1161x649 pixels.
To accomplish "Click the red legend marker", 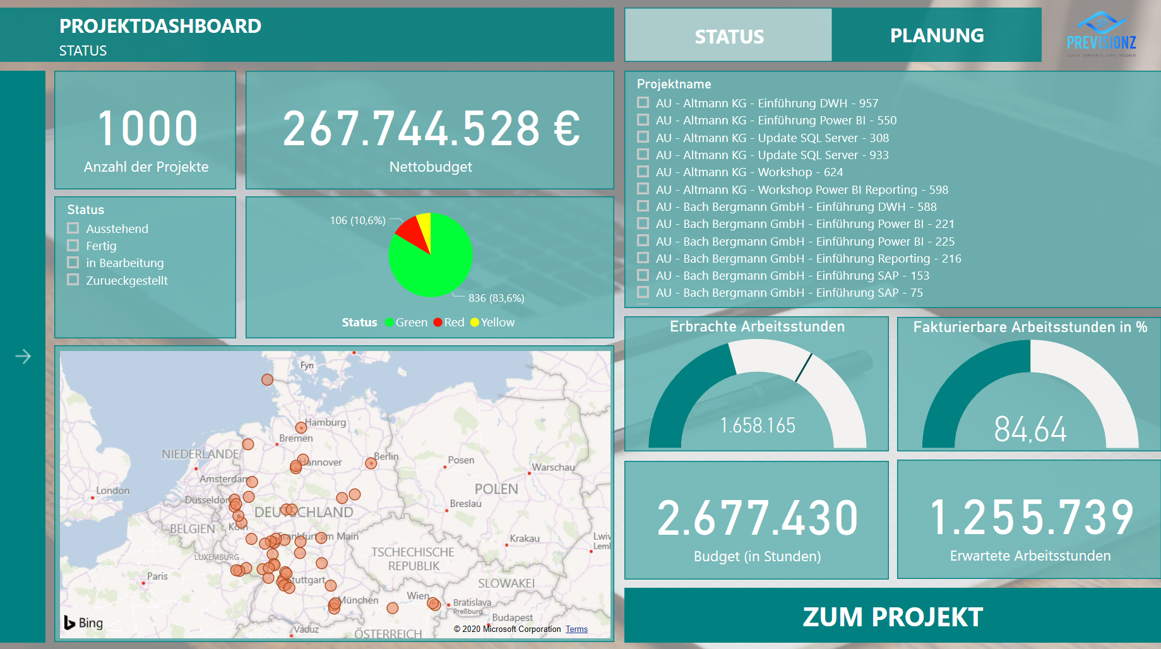I will (x=438, y=323).
